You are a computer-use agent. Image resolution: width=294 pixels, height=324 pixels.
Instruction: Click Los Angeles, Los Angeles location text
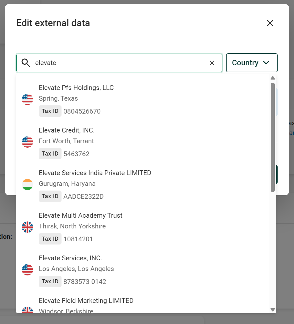76,269
